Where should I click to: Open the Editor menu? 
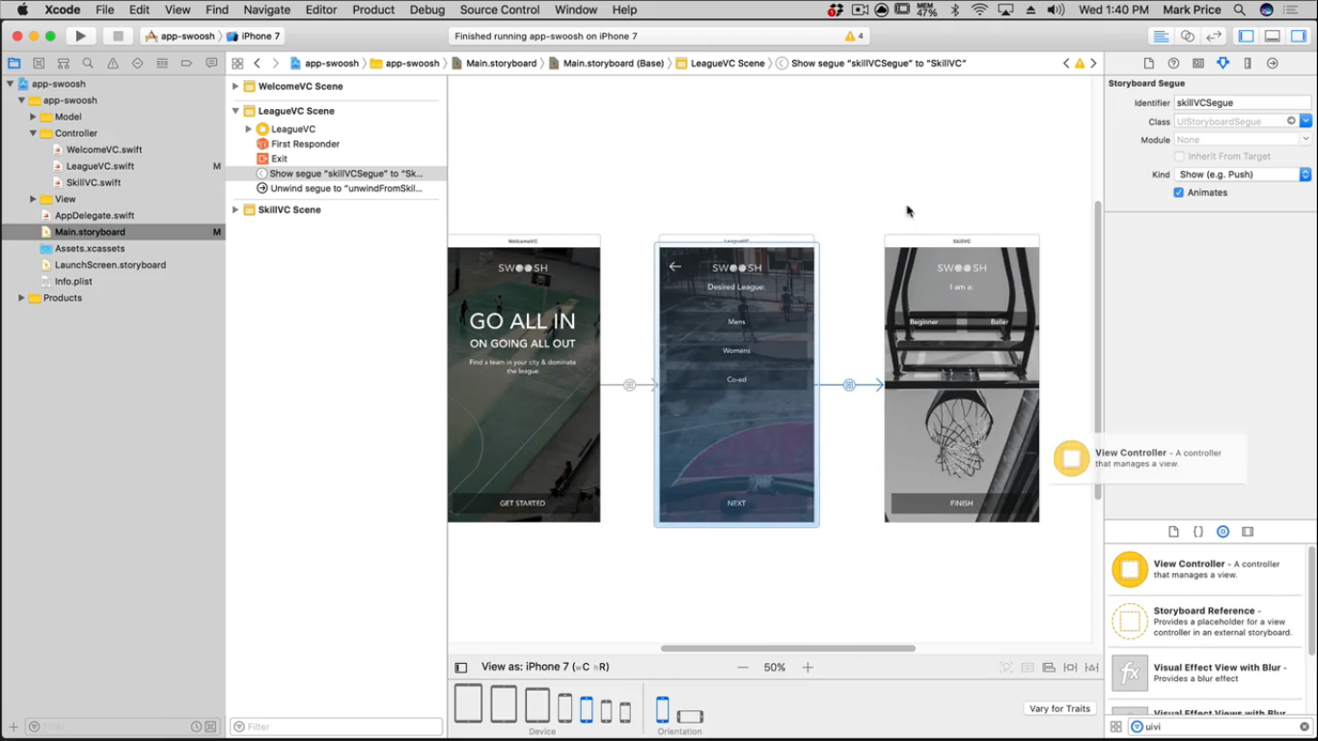[x=320, y=10]
